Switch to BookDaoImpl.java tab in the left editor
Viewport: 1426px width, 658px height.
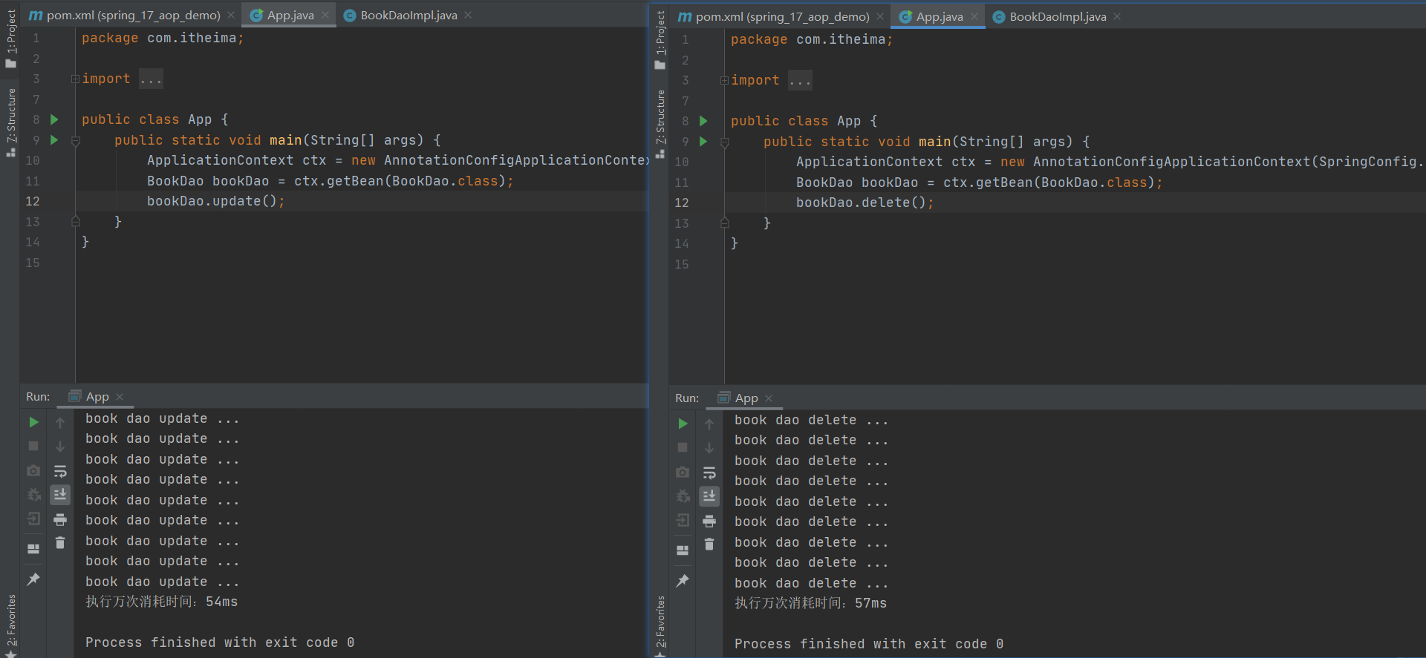408,15
